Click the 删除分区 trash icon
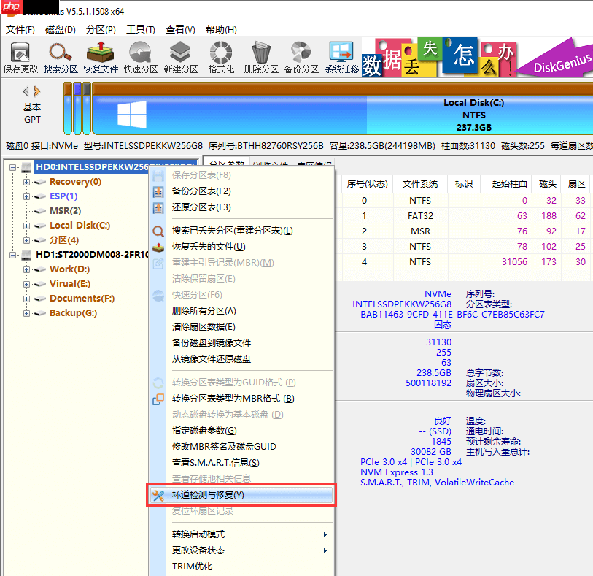This screenshot has height=576, width=593. (x=260, y=56)
